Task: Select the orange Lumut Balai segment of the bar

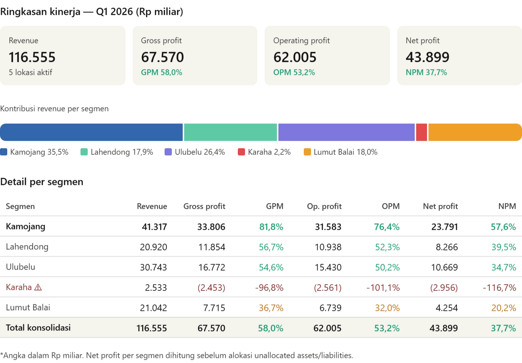Action: (475, 132)
